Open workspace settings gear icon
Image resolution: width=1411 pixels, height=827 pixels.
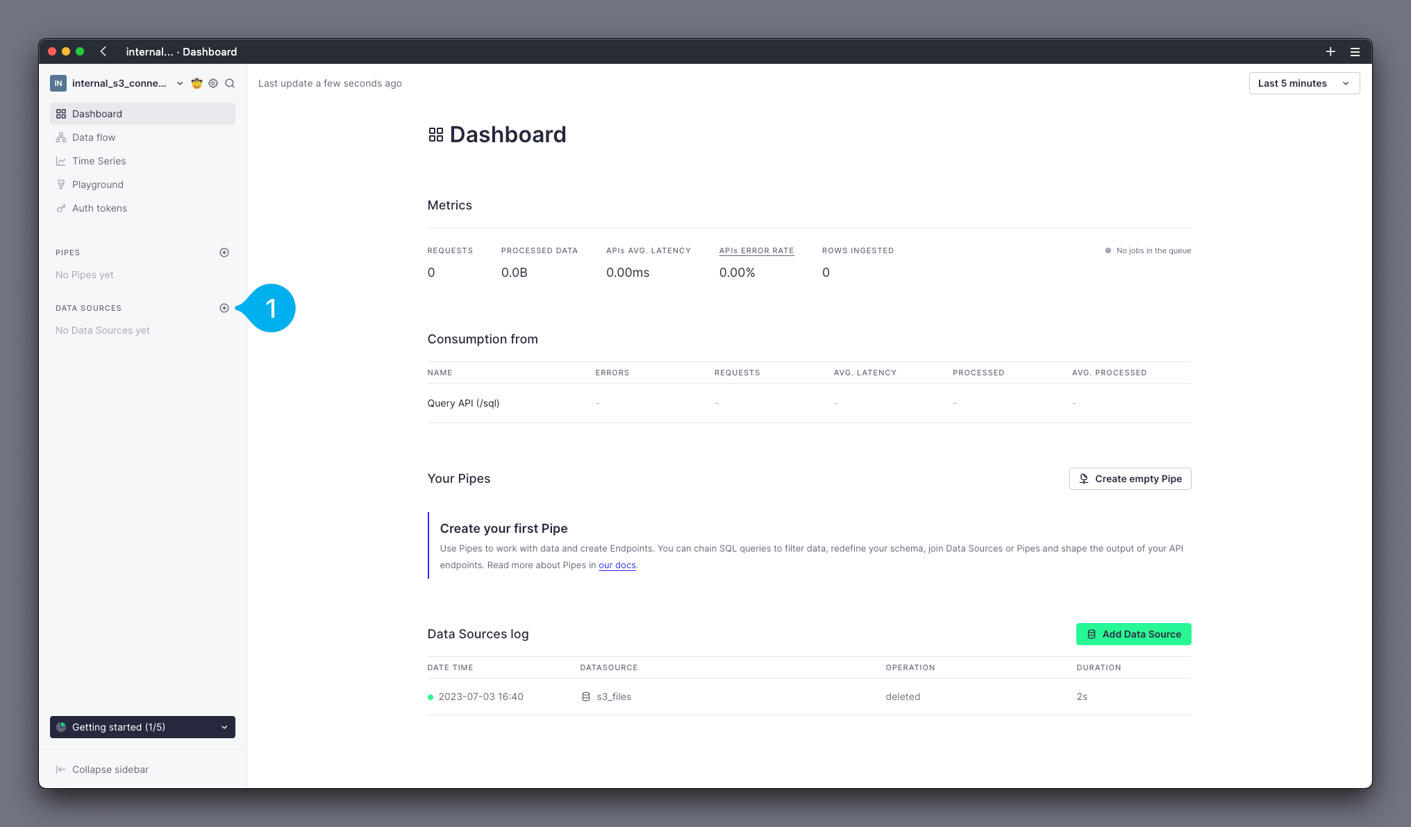[x=213, y=83]
